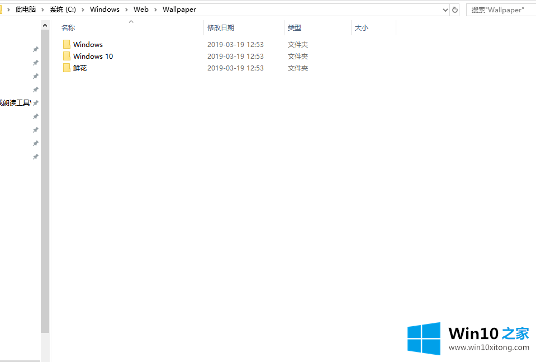This screenshot has width=536, height=362.
Task: Click Wallpaper in the breadcrumb path
Action: [179, 10]
